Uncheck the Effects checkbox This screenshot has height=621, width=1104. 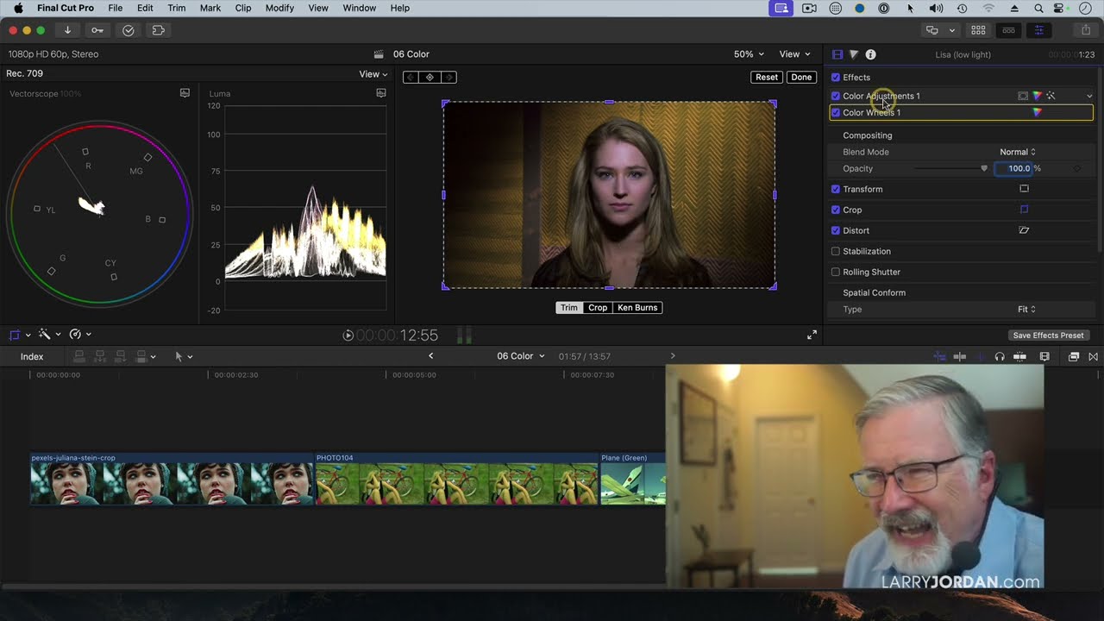835,78
